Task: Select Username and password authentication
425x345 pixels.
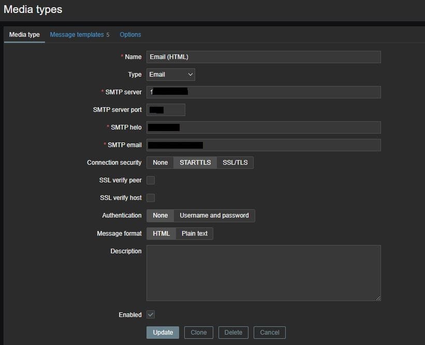Action: pos(214,215)
